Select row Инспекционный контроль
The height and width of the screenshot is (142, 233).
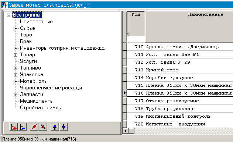click(x=189, y=116)
